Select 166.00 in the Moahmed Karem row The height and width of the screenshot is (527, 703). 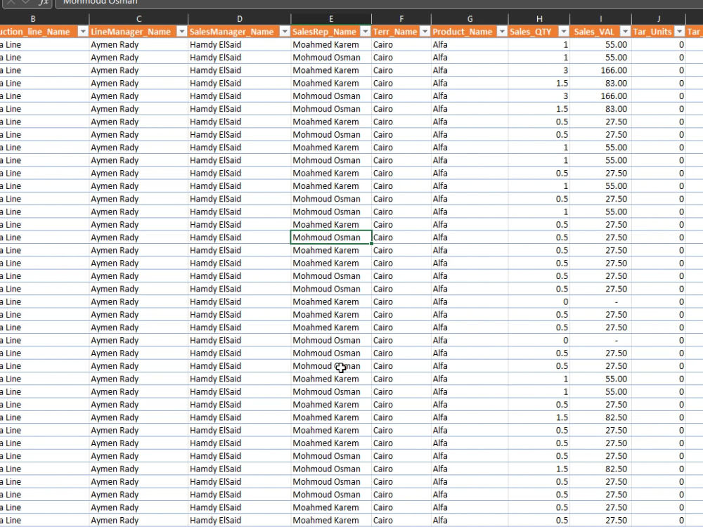[614, 70]
